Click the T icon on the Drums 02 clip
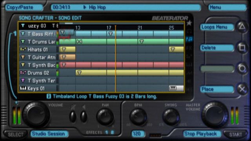251x141 pixels. 79,72
